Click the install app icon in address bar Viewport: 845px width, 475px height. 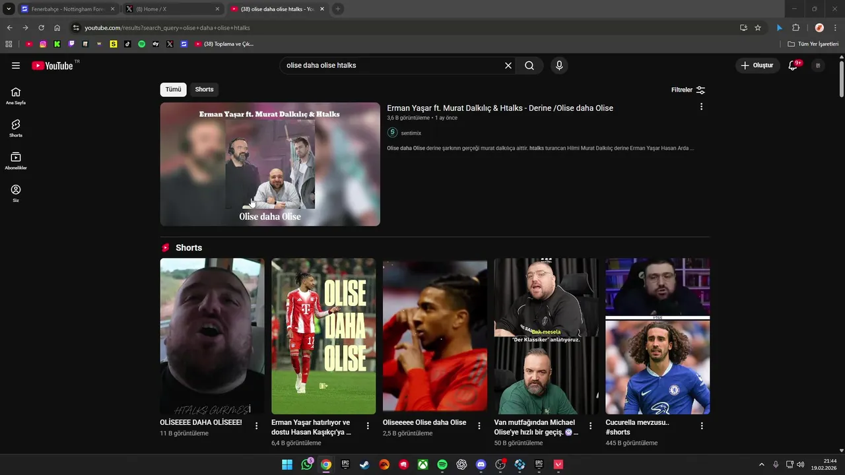743,28
